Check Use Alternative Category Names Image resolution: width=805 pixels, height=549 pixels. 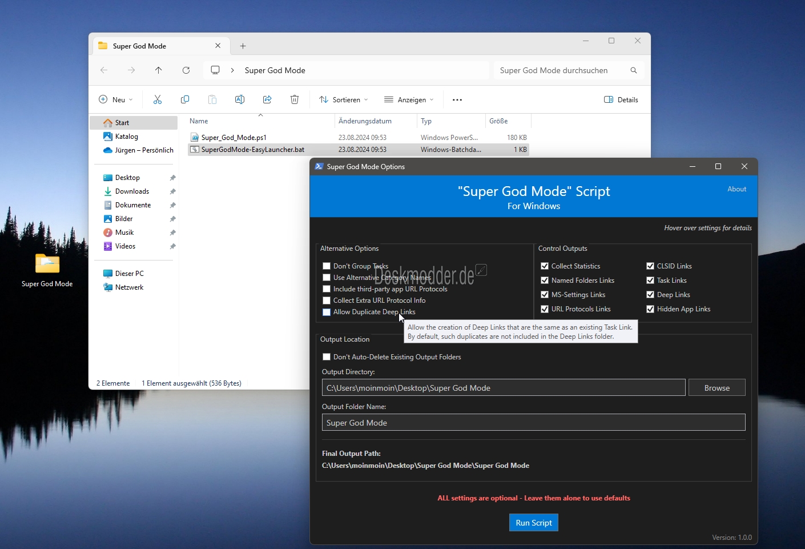(x=327, y=278)
